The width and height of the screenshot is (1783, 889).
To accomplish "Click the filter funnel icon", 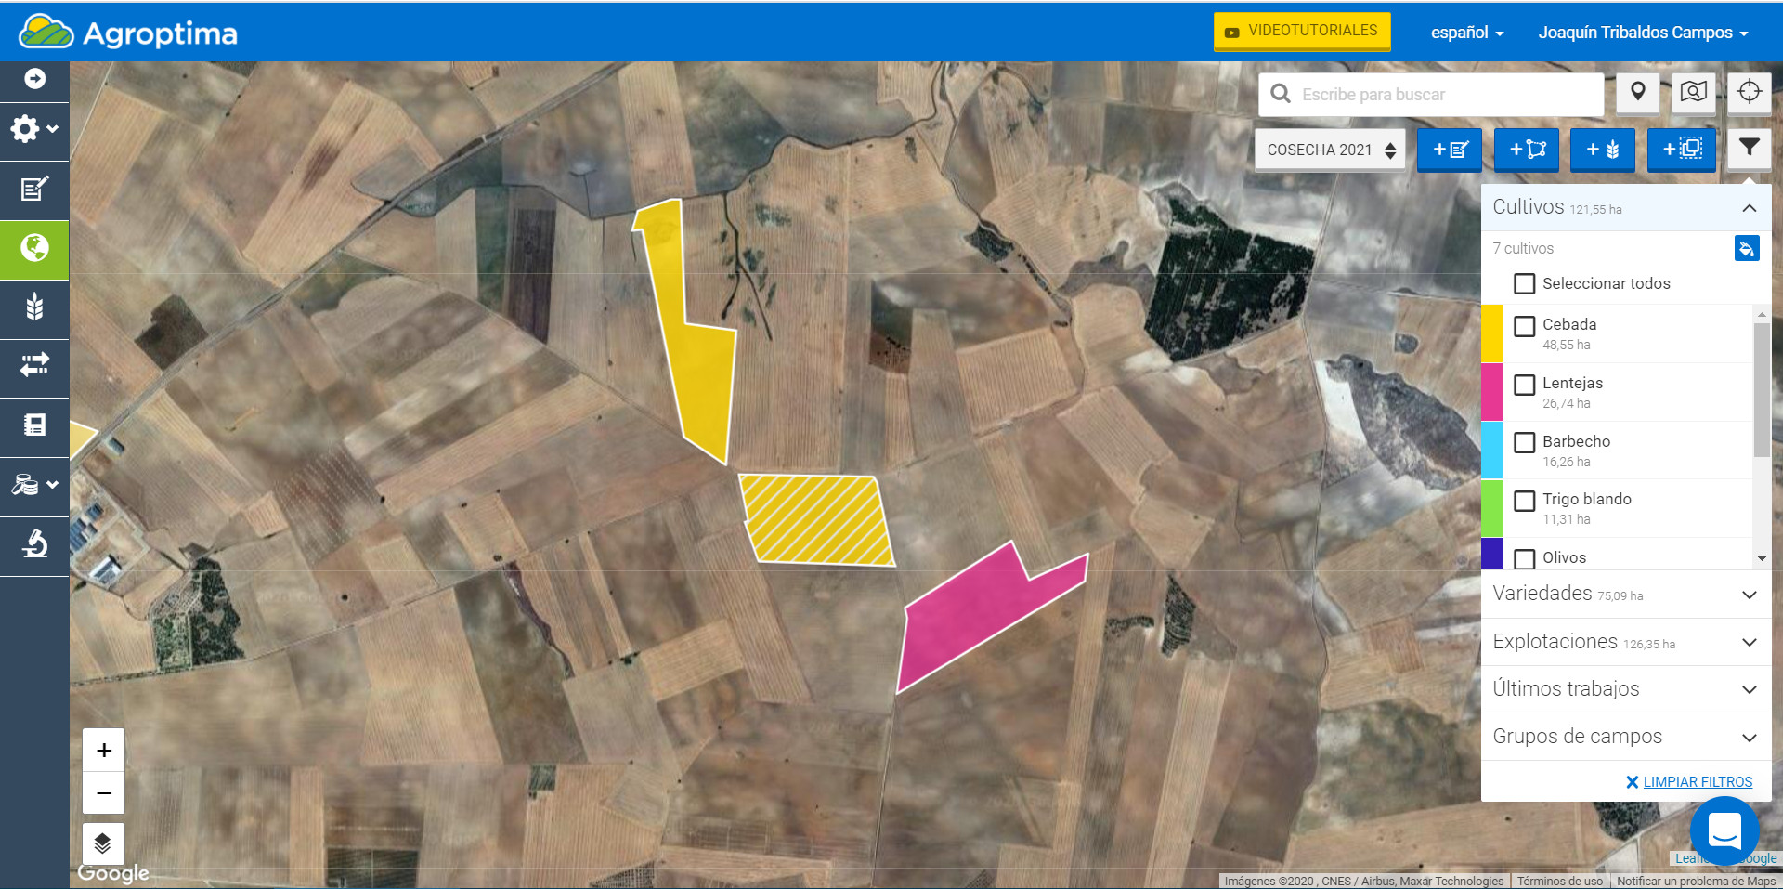I will [x=1749, y=149].
